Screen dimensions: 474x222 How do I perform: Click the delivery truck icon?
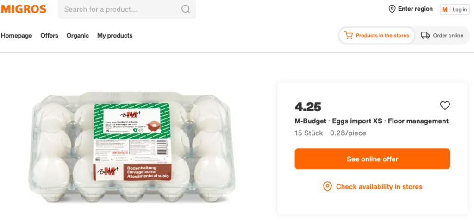coord(425,35)
